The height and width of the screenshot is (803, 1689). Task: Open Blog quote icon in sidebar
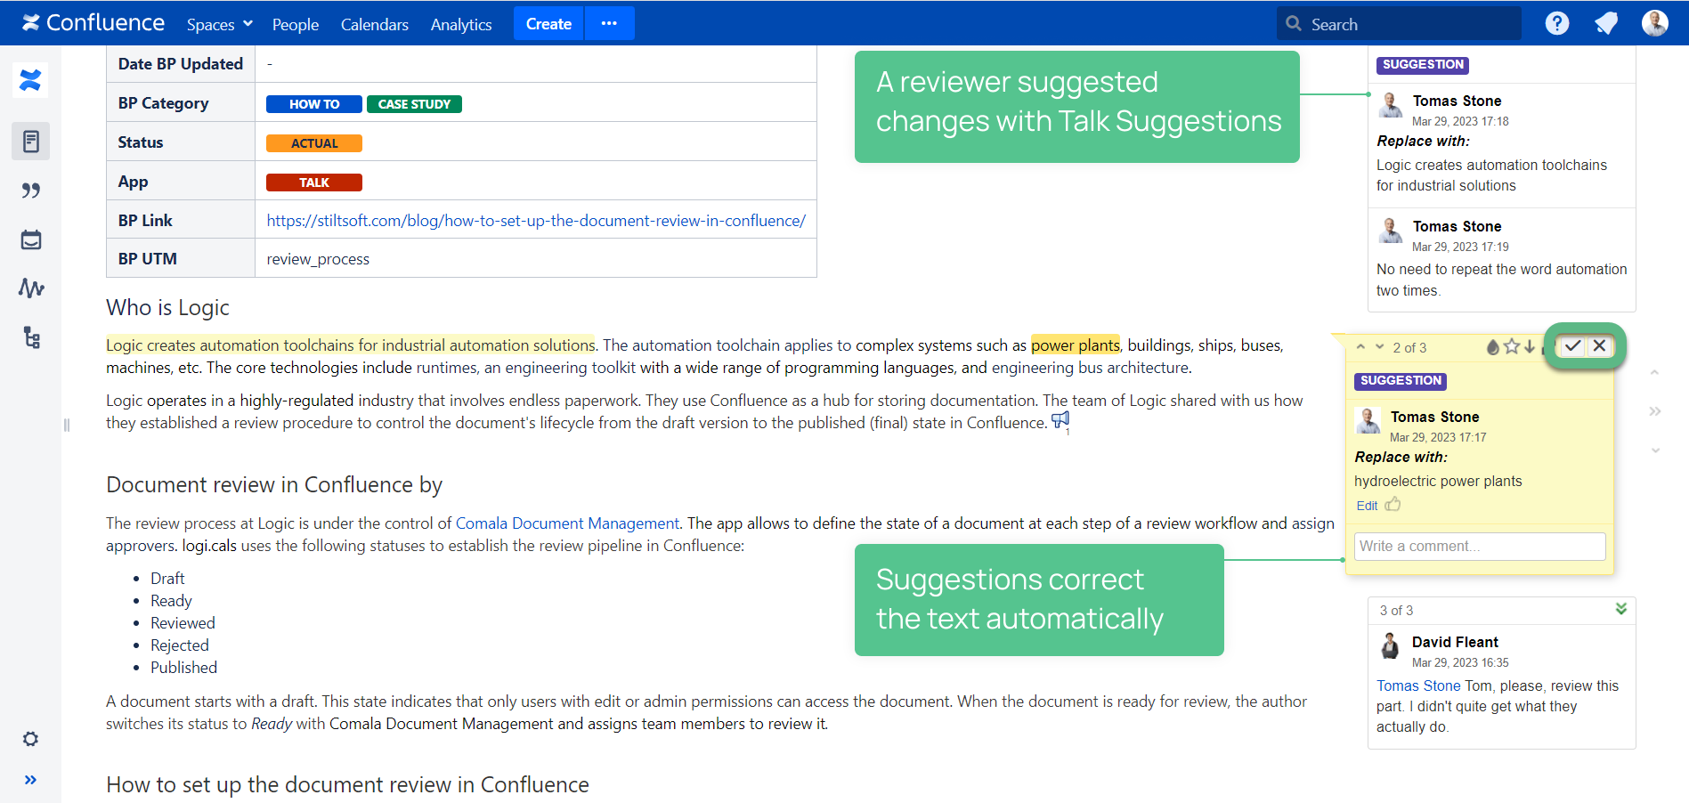30,191
